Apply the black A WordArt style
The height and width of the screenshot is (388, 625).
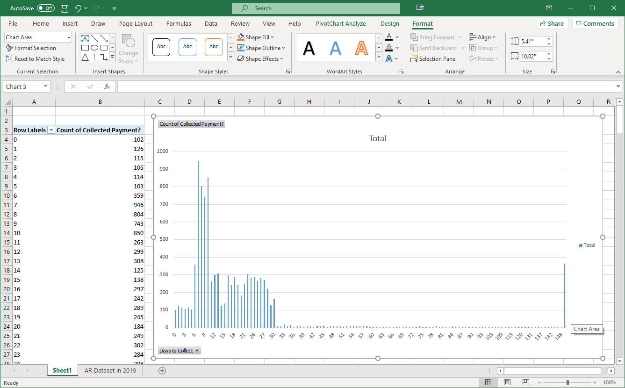[309, 48]
